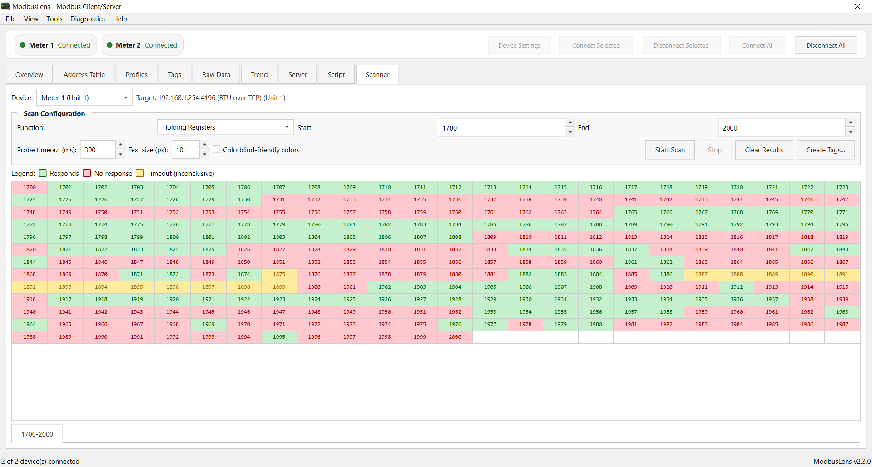Viewport: 872px width, 467px height.
Task: Click the green Responds legend swatch
Action: [x=43, y=173]
